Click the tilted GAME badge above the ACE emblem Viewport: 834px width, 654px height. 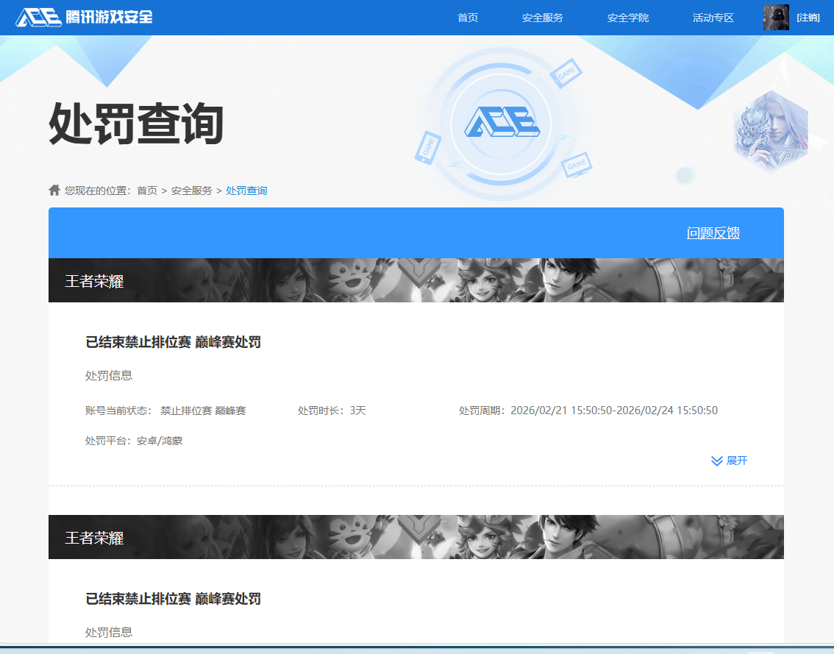(x=566, y=73)
